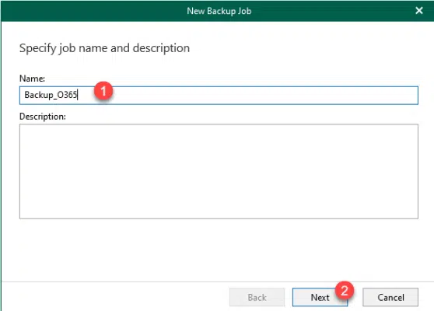The image size is (434, 311).
Task: Click the "New Backup Job" title text
Action: pyautogui.click(x=219, y=11)
